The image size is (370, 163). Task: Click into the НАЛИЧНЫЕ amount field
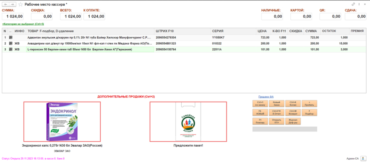click(272, 16)
